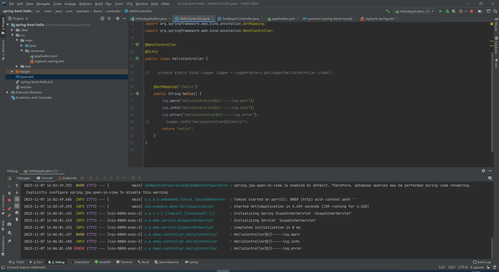Toggle soft-wrap in the console

(17, 199)
